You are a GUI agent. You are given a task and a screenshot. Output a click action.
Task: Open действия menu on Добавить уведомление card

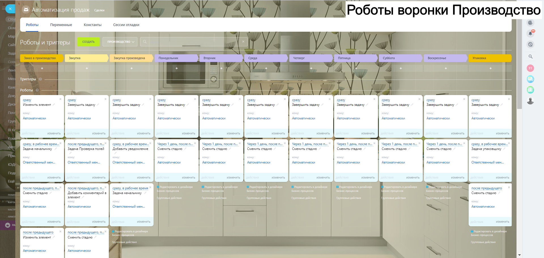[x=118, y=178]
